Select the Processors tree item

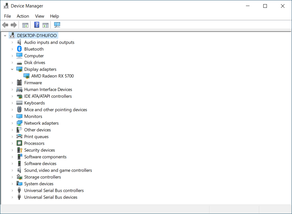pyautogui.click(x=35, y=143)
